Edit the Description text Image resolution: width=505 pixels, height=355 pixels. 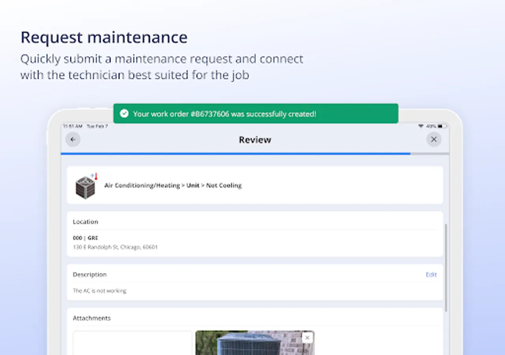coord(431,275)
